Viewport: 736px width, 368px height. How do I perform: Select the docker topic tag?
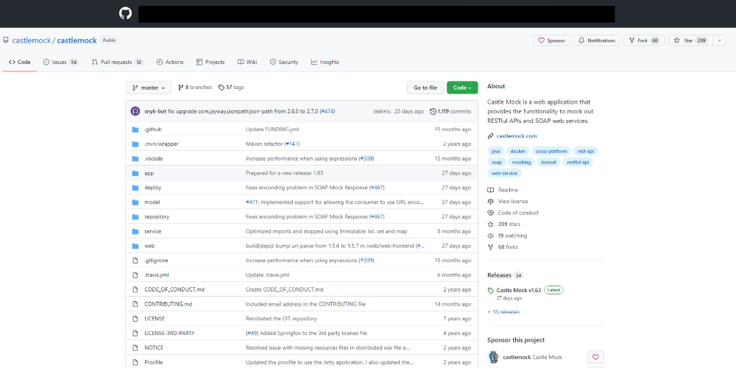tap(517, 151)
